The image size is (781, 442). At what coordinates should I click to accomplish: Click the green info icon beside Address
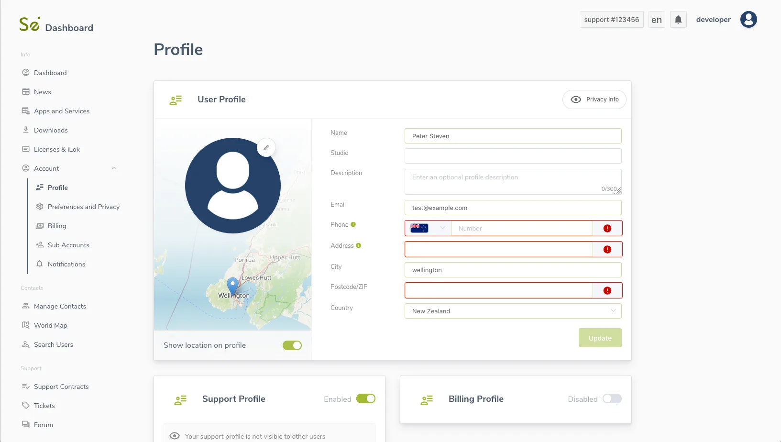358,245
